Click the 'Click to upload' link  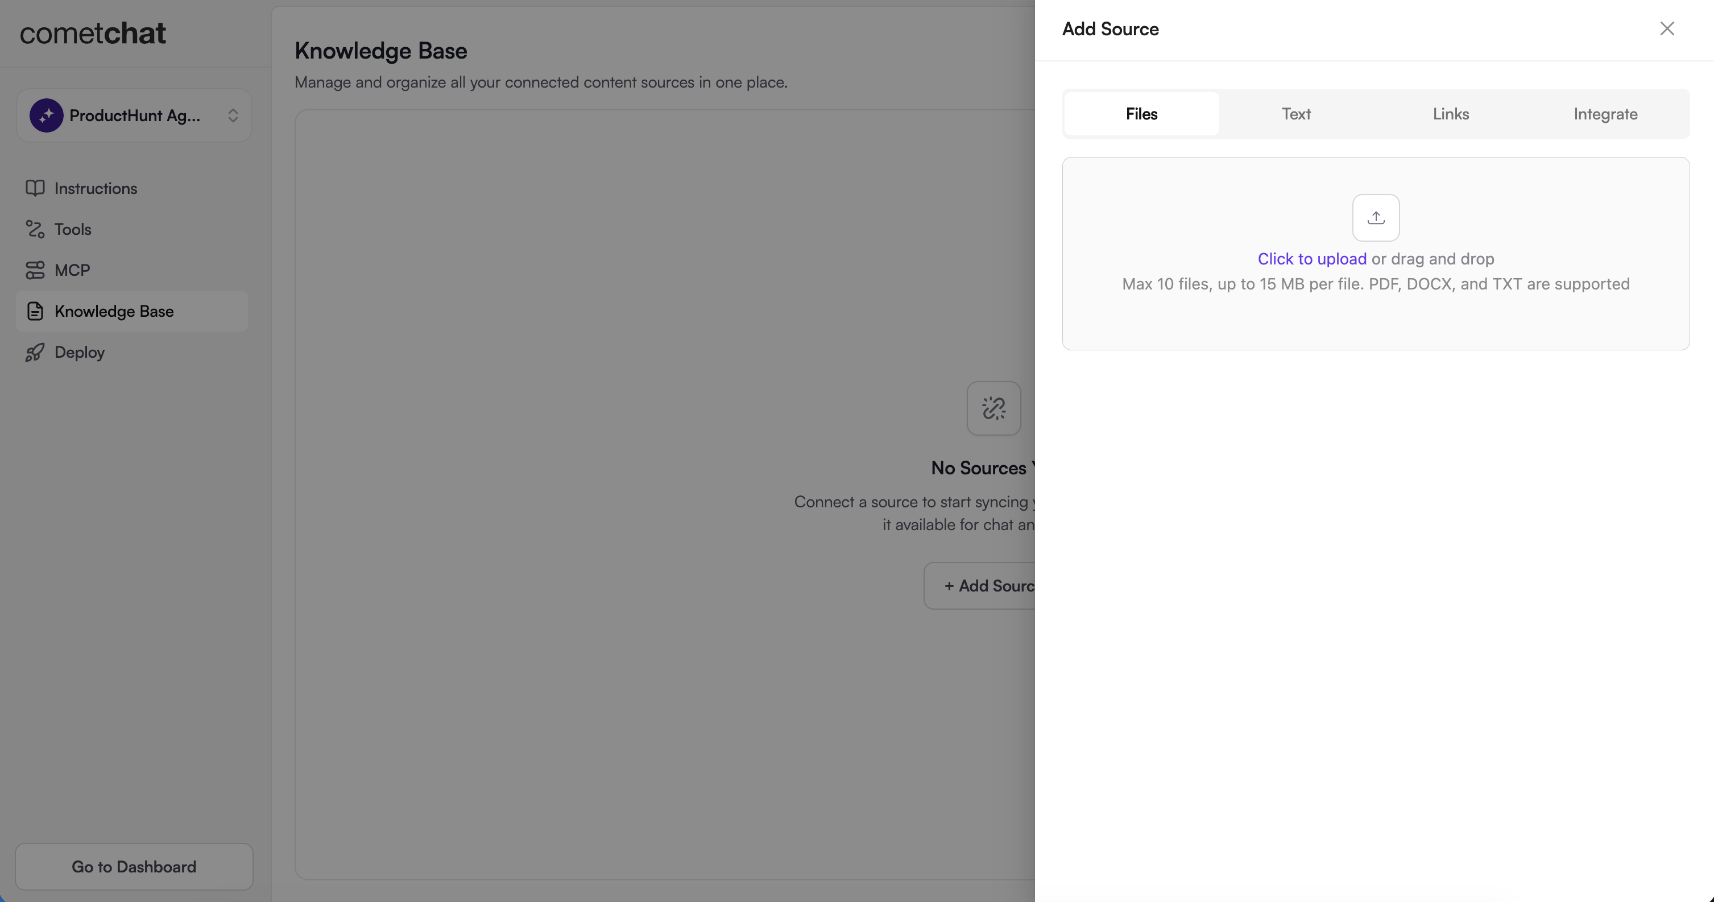point(1311,259)
